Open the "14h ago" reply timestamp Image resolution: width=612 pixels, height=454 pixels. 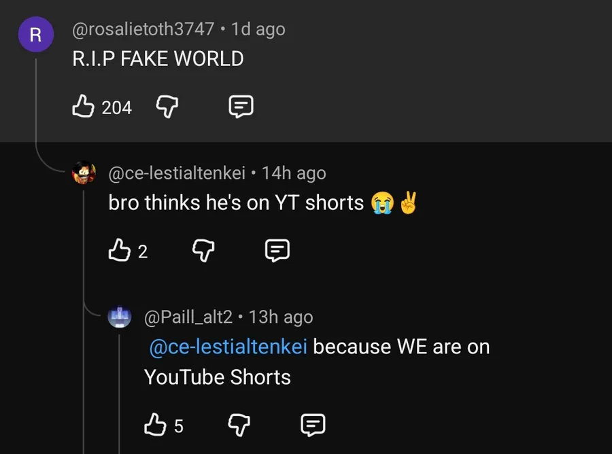[x=294, y=173]
